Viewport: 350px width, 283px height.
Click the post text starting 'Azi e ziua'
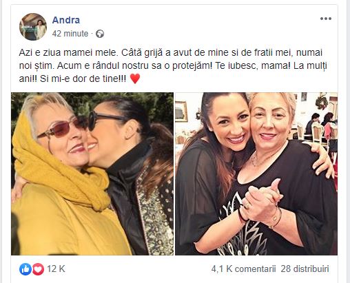pos(173,65)
